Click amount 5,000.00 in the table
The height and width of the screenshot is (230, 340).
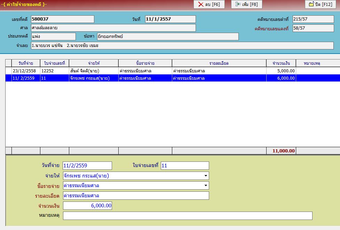286,71
